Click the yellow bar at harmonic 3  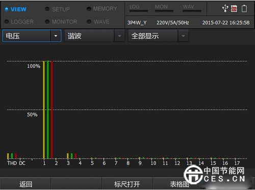click(68, 156)
